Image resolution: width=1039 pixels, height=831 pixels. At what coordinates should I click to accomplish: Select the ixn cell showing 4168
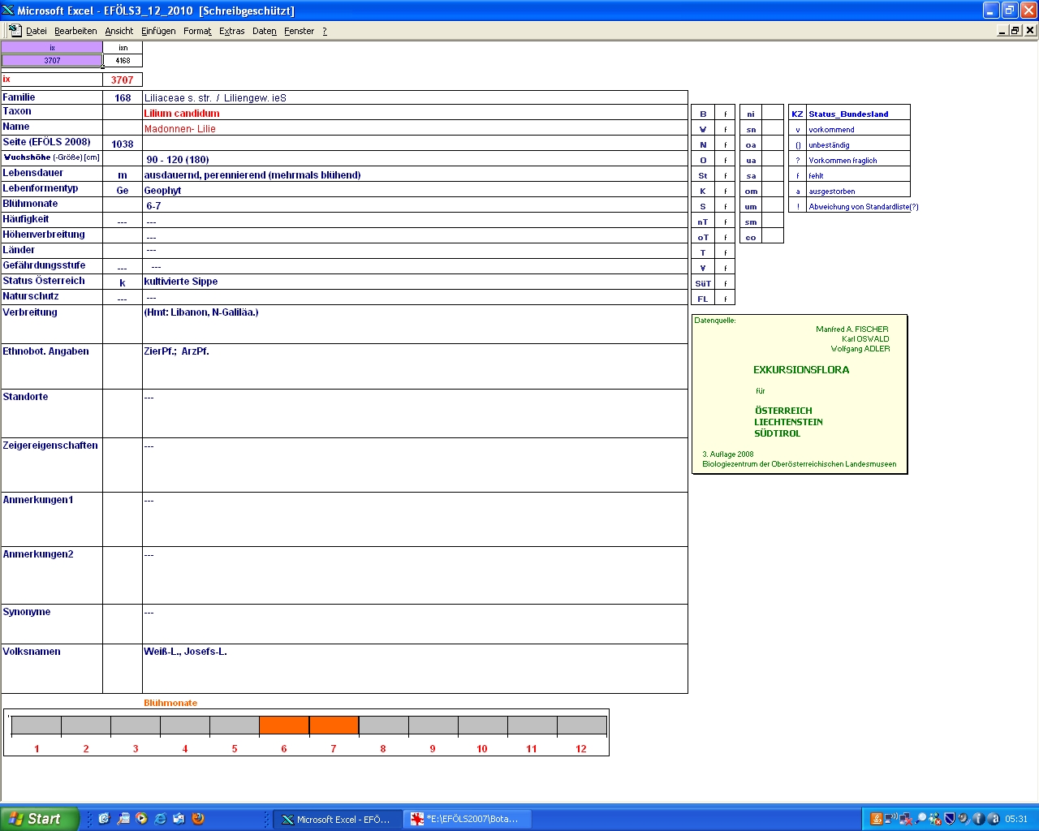[123, 60]
